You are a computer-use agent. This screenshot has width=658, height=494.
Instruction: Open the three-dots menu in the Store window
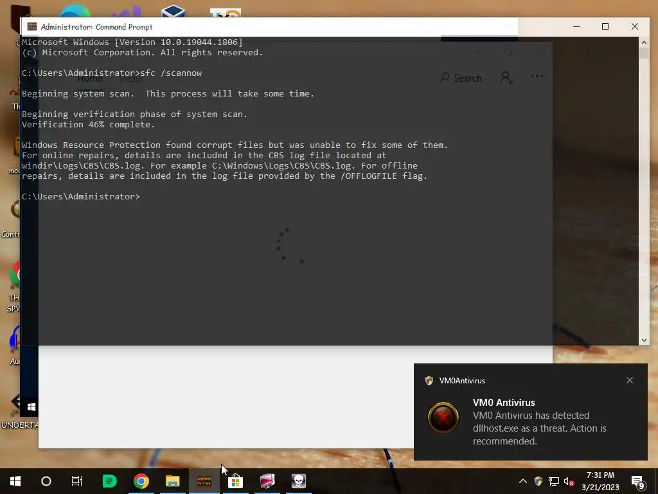point(537,76)
